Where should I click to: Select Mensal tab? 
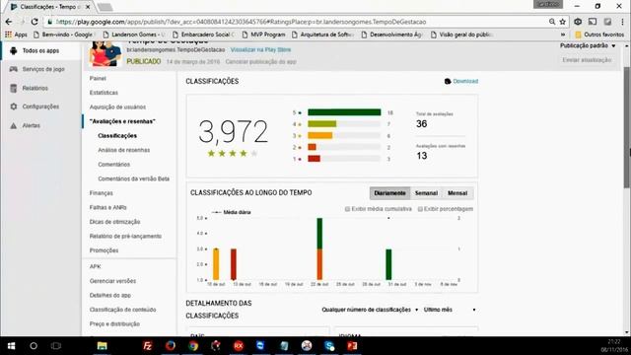(457, 193)
